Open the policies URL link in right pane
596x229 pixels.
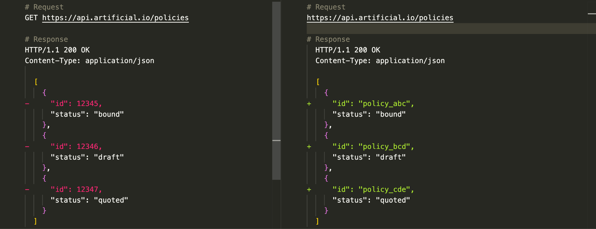[380, 18]
